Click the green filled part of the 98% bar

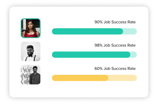pos(91,55)
